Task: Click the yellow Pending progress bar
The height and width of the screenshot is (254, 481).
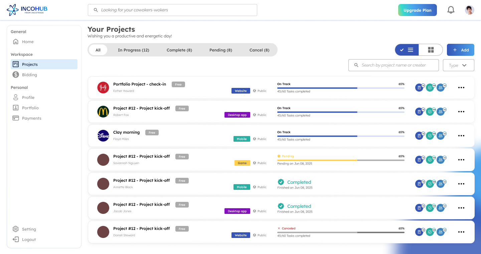Action: tap(341, 160)
